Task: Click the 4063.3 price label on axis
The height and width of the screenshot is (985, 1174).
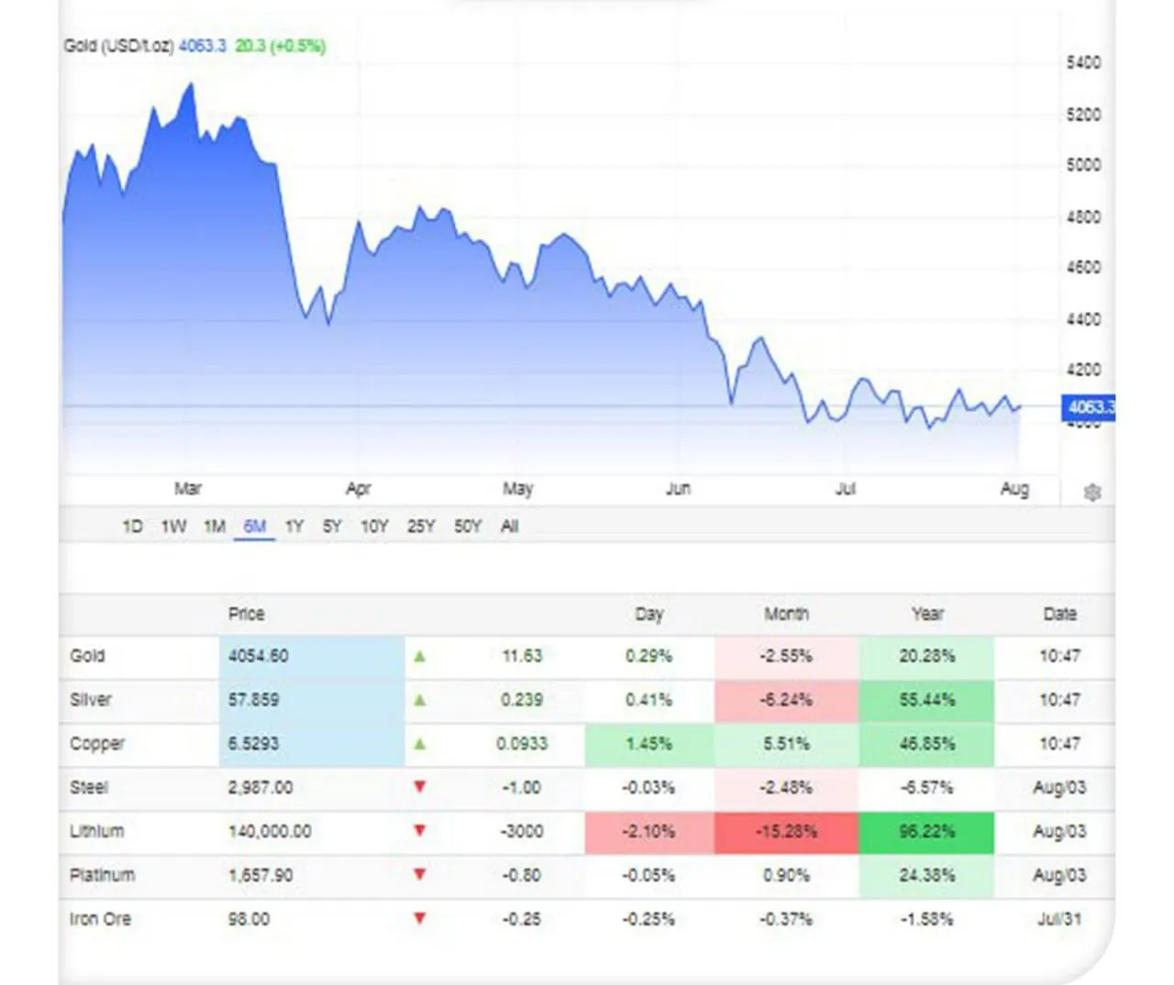Action: pyautogui.click(x=1089, y=407)
